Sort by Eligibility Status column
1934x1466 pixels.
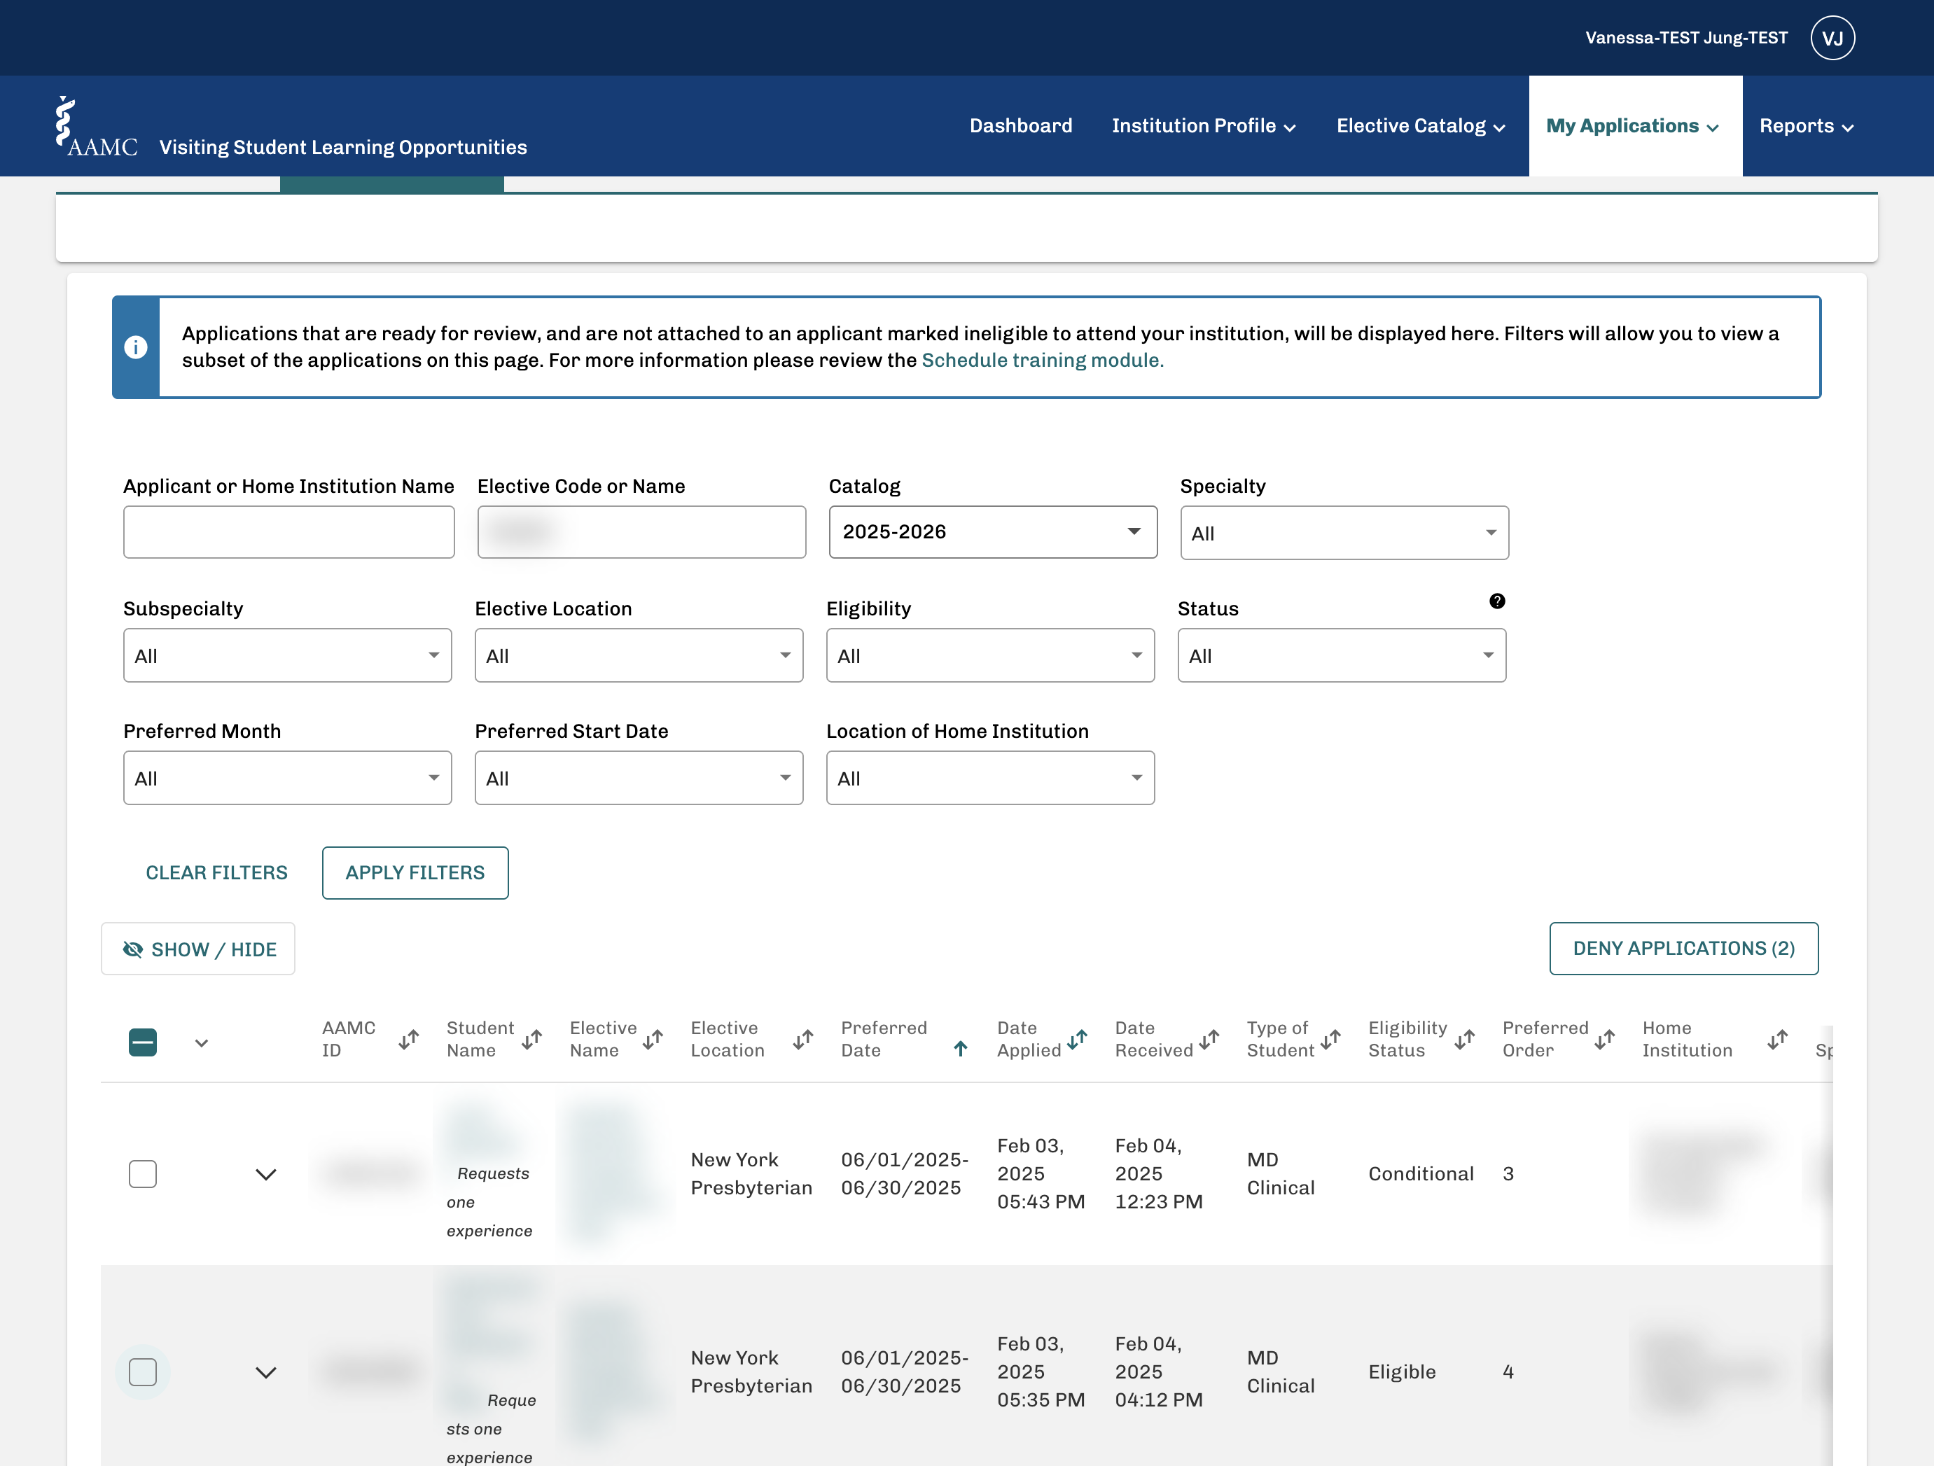click(1464, 1040)
